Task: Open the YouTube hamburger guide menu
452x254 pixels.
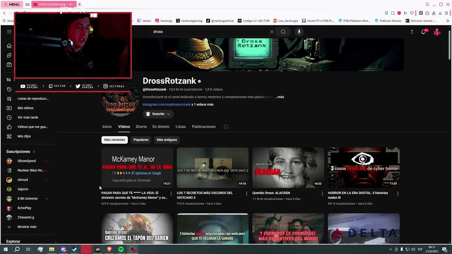Action: 9,32
